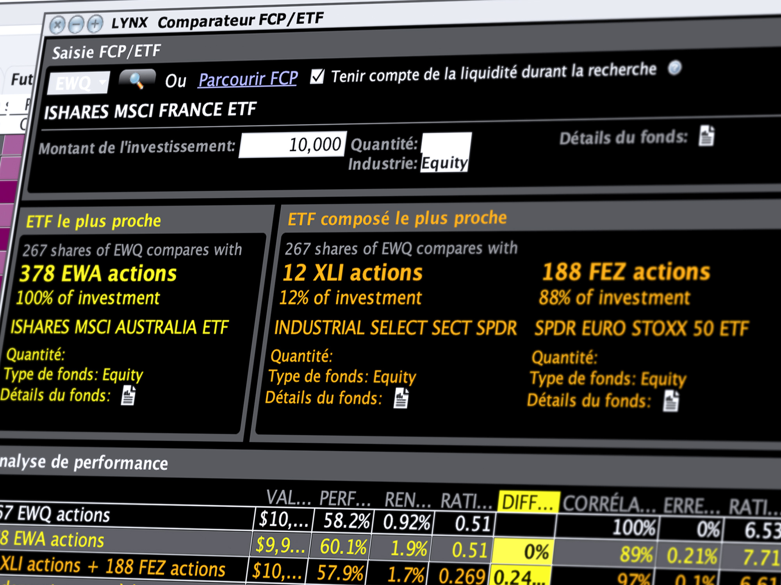Click the 89% correlation cell
This screenshot has height=585, width=781.
pos(605,554)
